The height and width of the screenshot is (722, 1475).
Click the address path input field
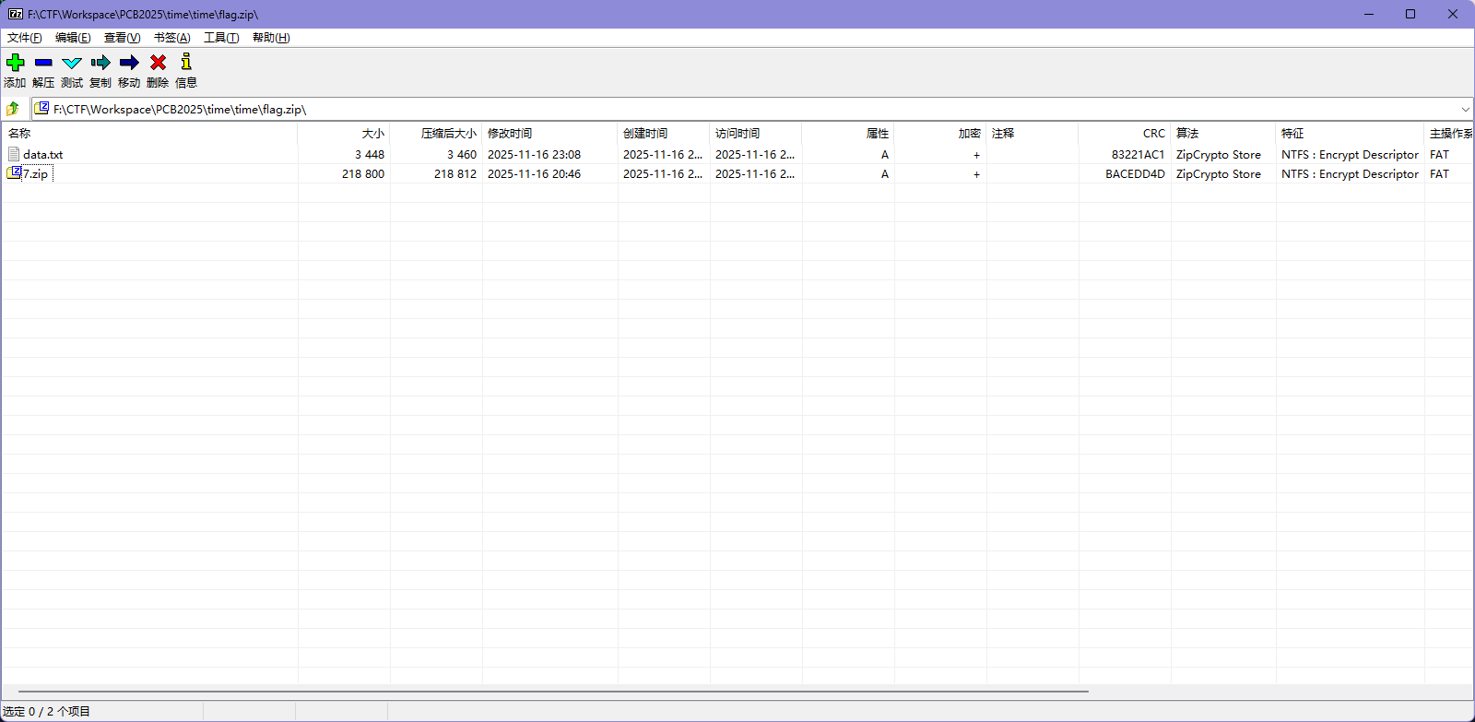click(737, 109)
